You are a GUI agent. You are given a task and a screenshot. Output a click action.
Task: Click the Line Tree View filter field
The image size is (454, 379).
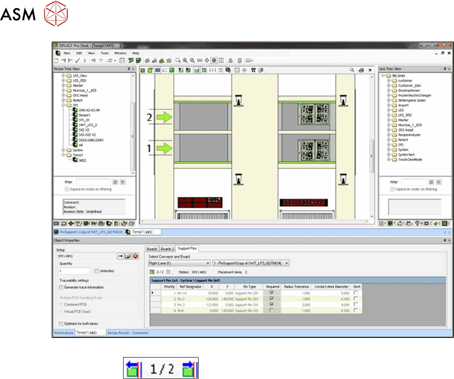(414, 182)
